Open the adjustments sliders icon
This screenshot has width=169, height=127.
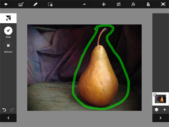tap(119, 4)
